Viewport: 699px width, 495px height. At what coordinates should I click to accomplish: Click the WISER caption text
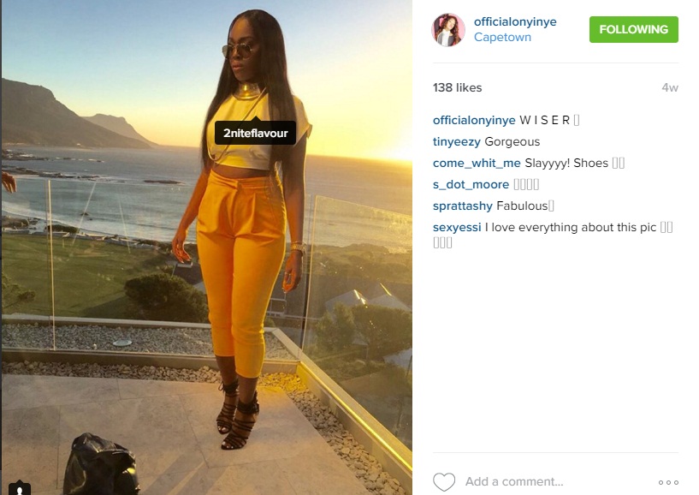pos(544,120)
